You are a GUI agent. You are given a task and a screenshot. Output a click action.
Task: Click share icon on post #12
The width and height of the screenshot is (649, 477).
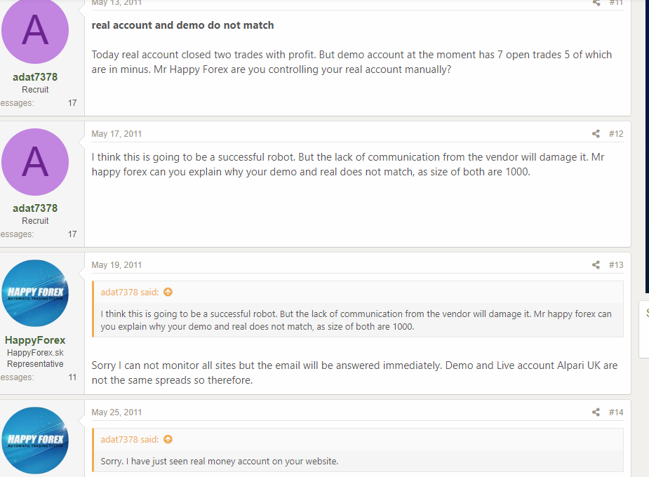click(x=596, y=134)
